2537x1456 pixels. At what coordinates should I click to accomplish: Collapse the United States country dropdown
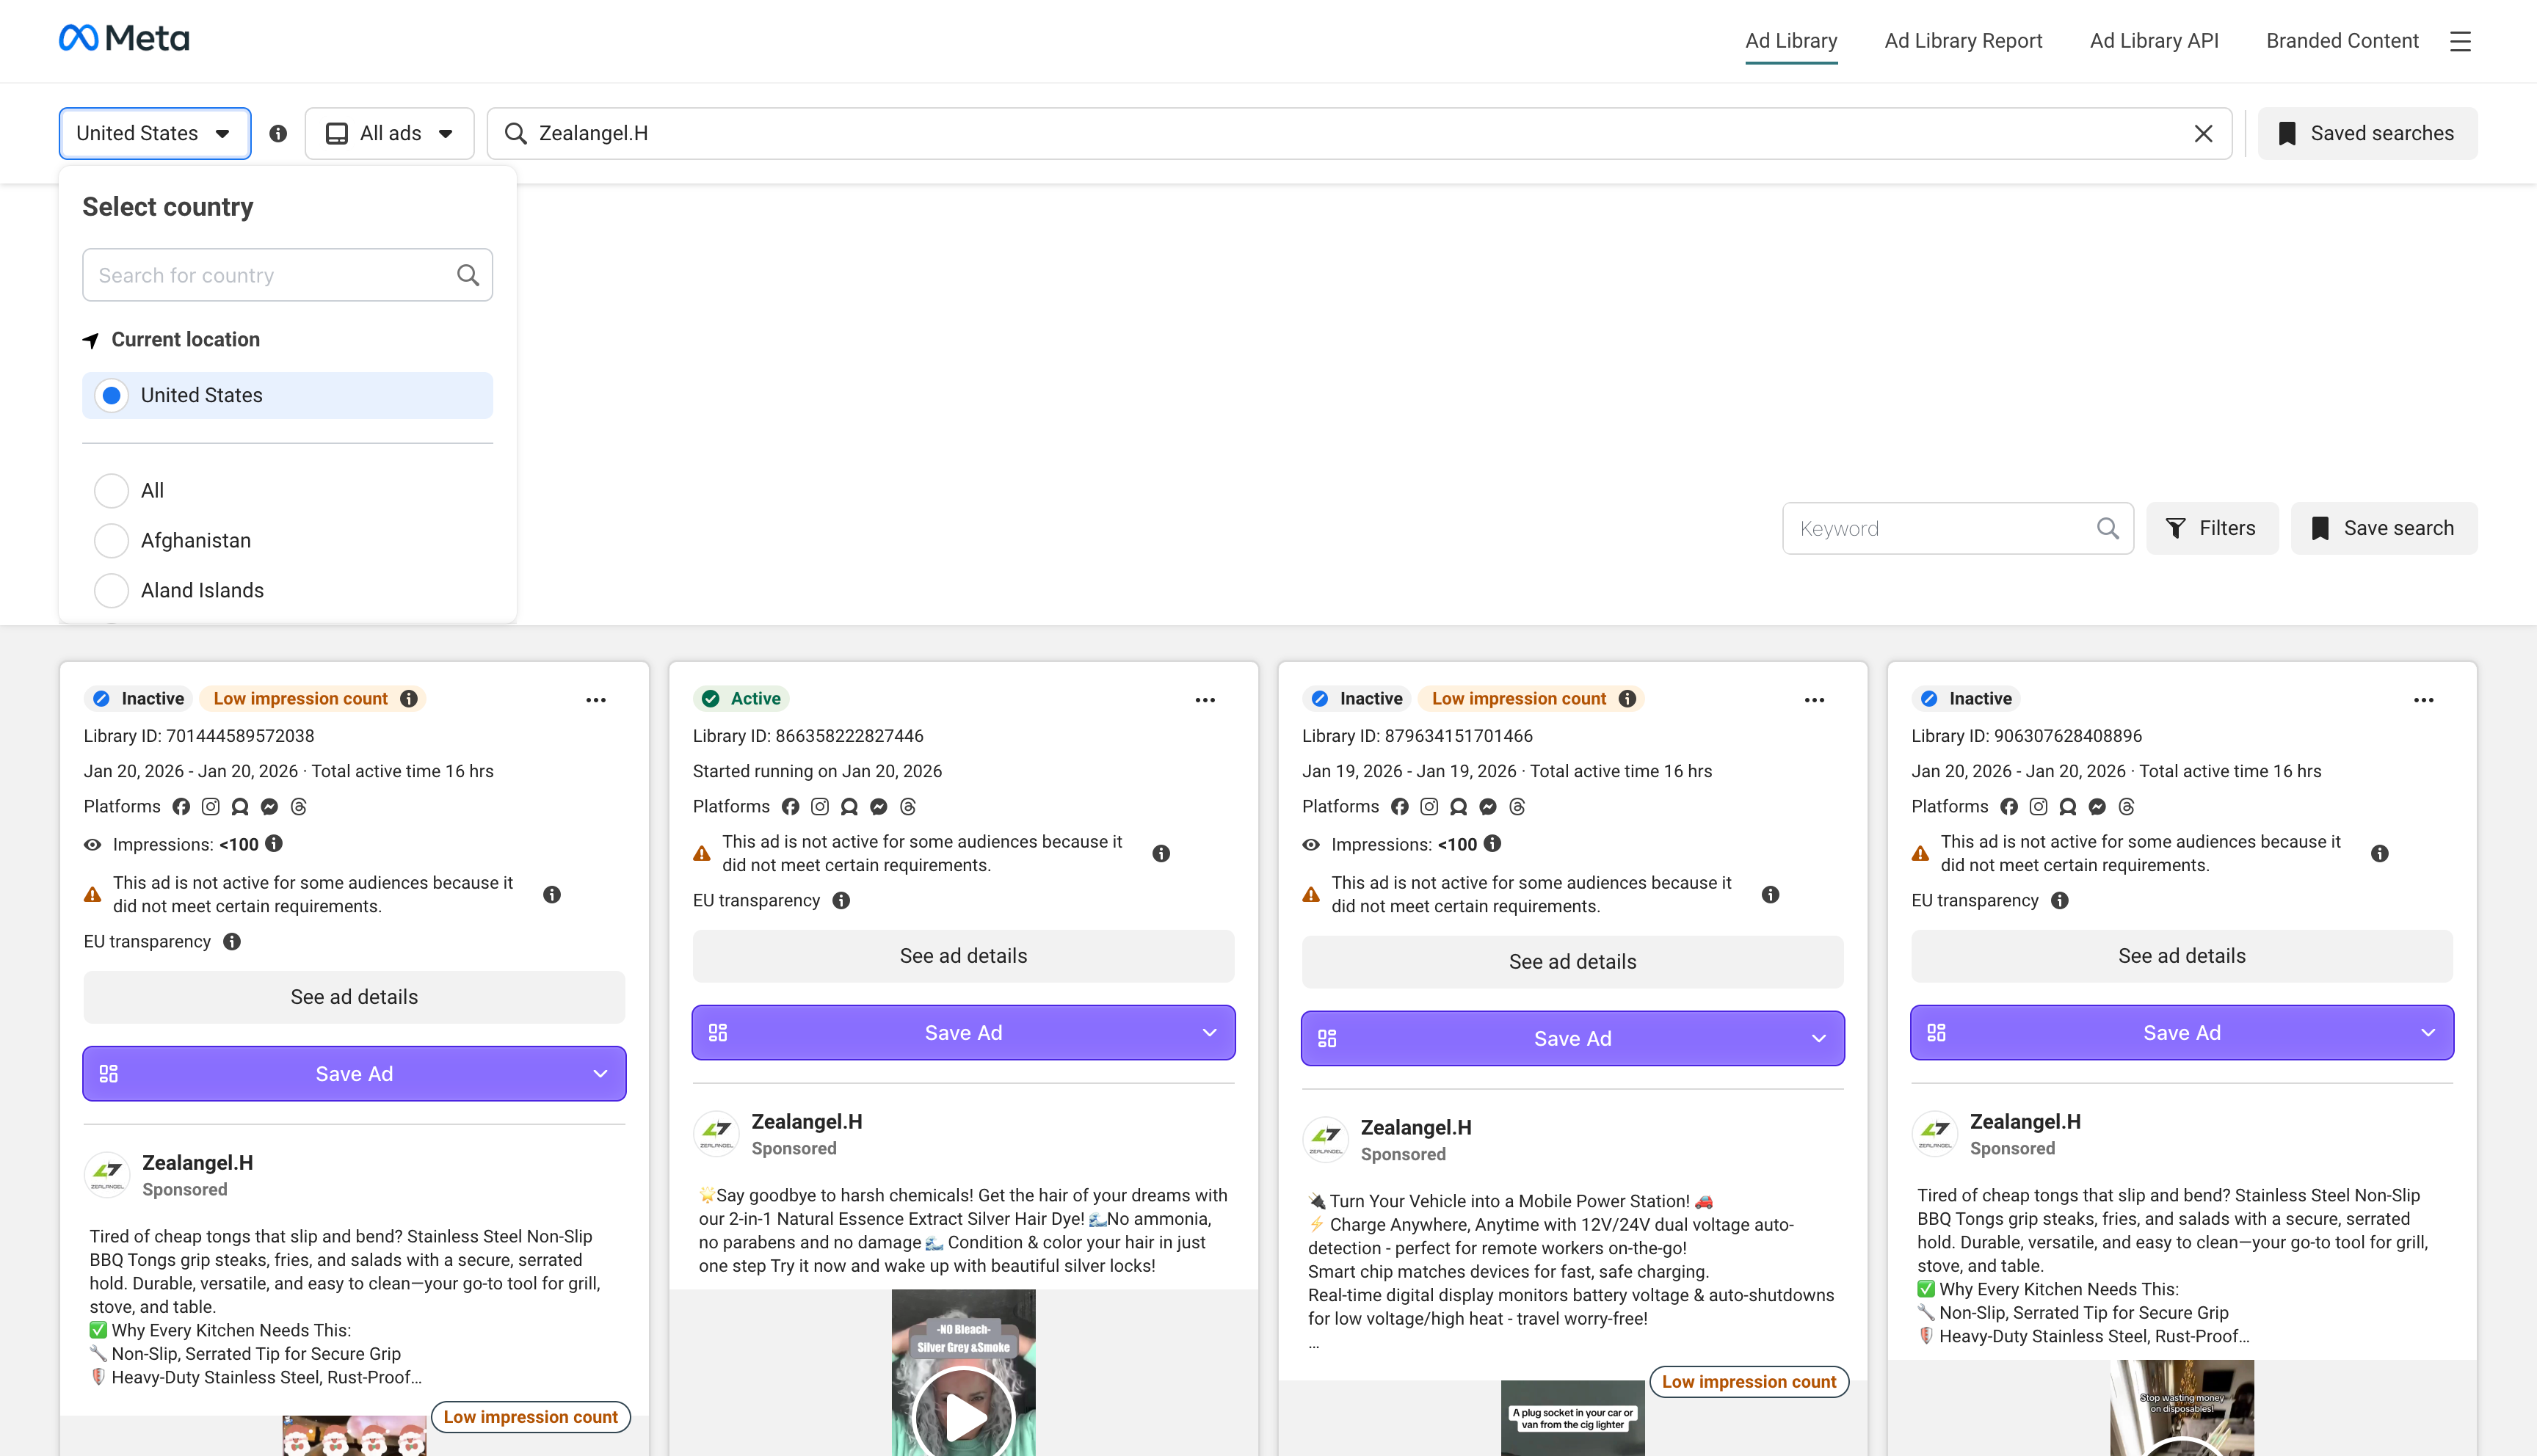pos(154,133)
